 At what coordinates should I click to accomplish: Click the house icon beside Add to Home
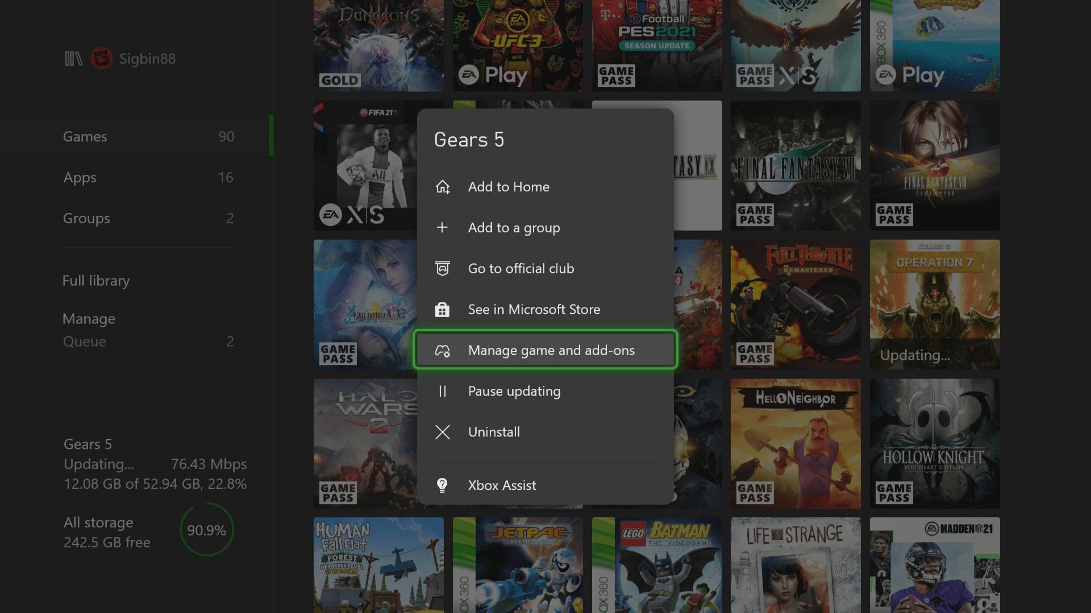tap(443, 187)
